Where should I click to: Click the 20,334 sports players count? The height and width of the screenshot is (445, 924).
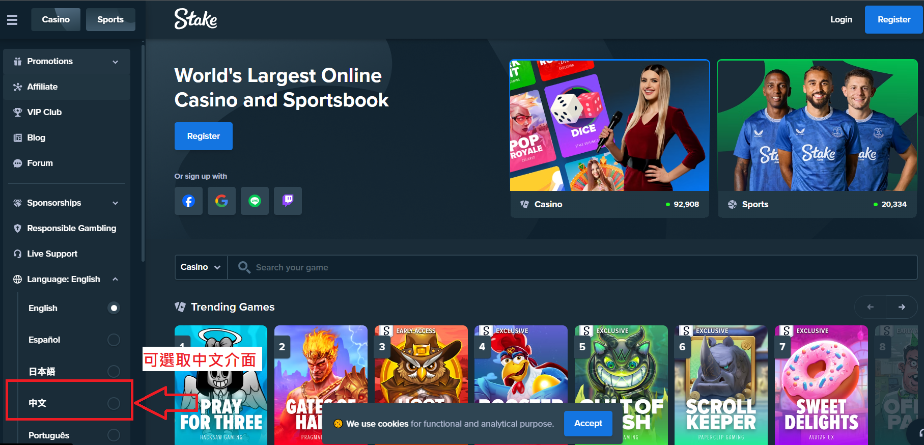(894, 204)
